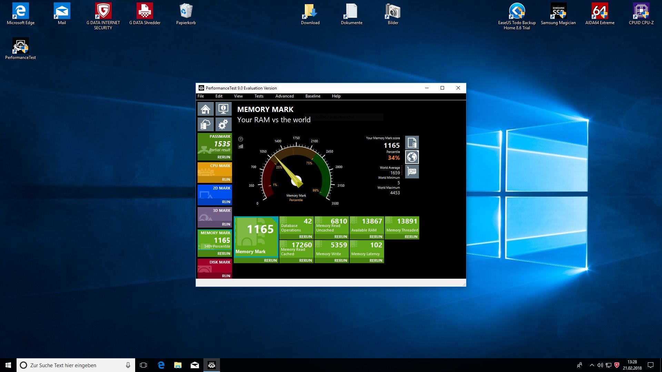The height and width of the screenshot is (372, 662).
Task: Run the Disk Mark test
Action: tap(226, 276)
